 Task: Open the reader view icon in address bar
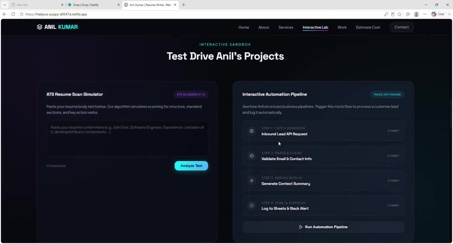click(x=393, y=14)
